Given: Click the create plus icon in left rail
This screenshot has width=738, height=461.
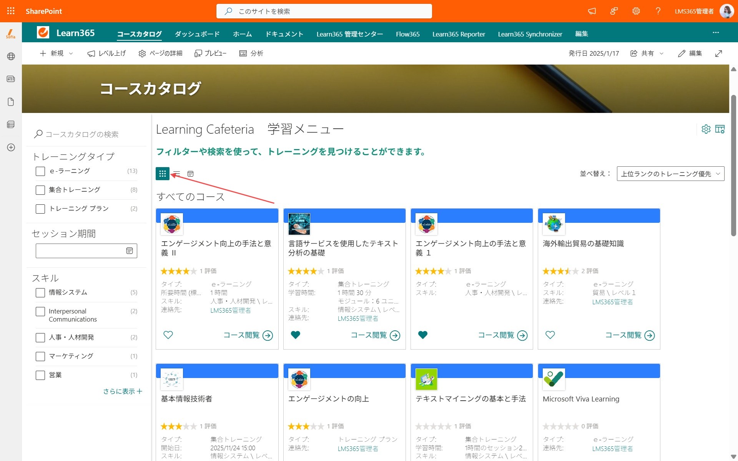Looking at the screenshot, I should click(11, 148).
